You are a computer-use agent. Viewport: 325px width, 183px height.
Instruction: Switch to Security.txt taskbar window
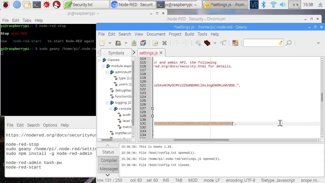(86, 5)
